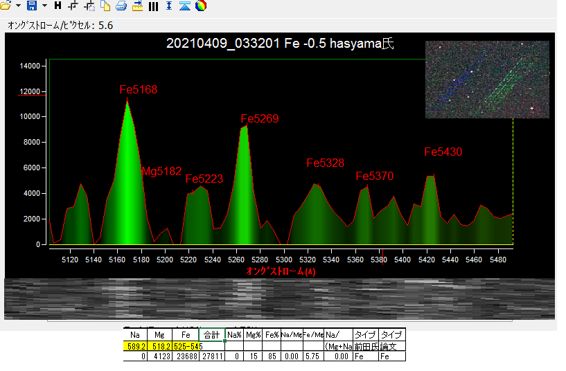This screenshot has width=566, height=371.
Task: Click the Fe5168 peak label
Action: 138,89
